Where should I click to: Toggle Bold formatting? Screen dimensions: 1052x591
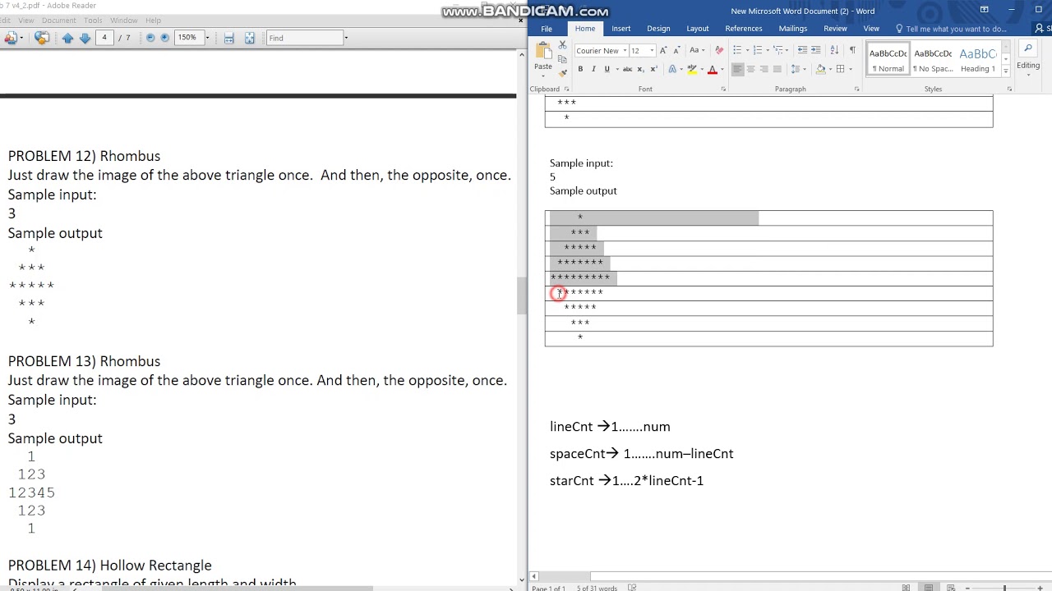tap(580, 70)
